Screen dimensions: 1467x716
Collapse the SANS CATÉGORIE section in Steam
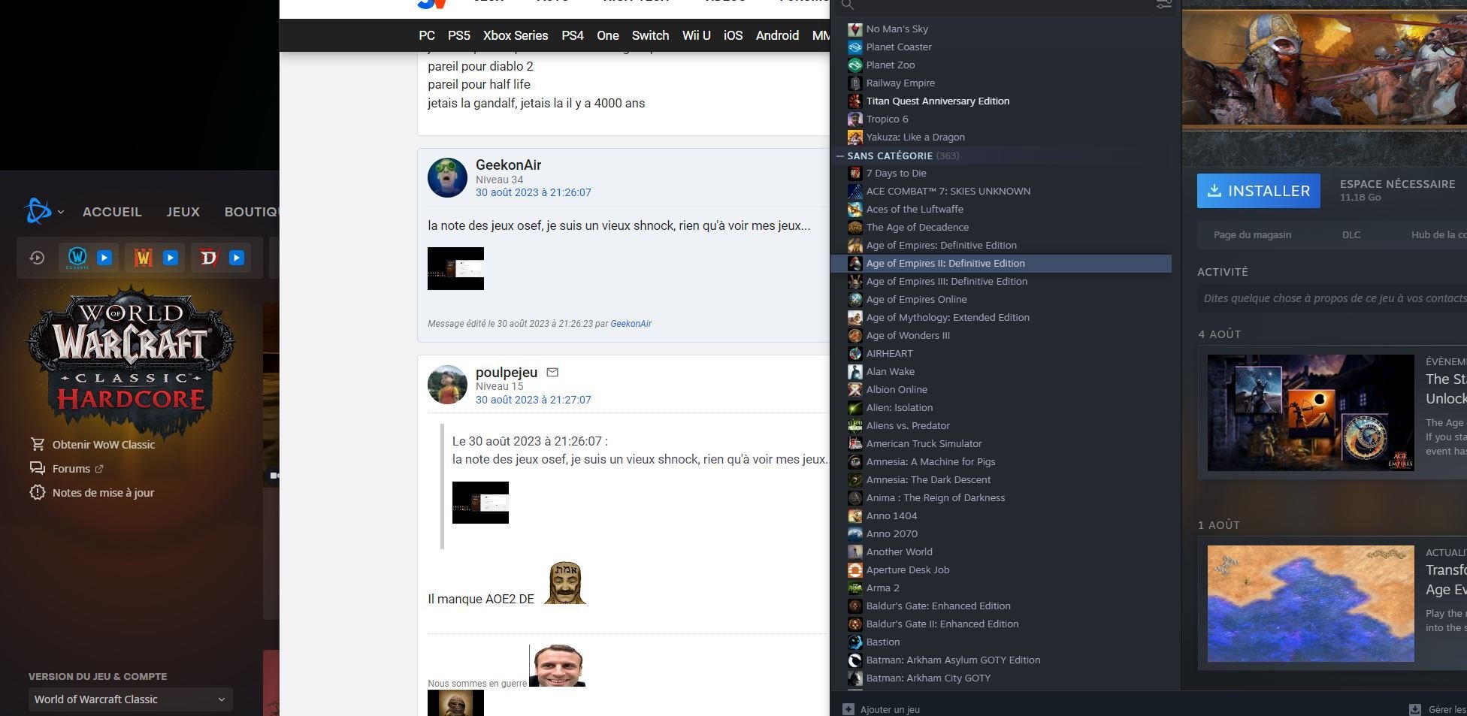(x=840, y=156)
